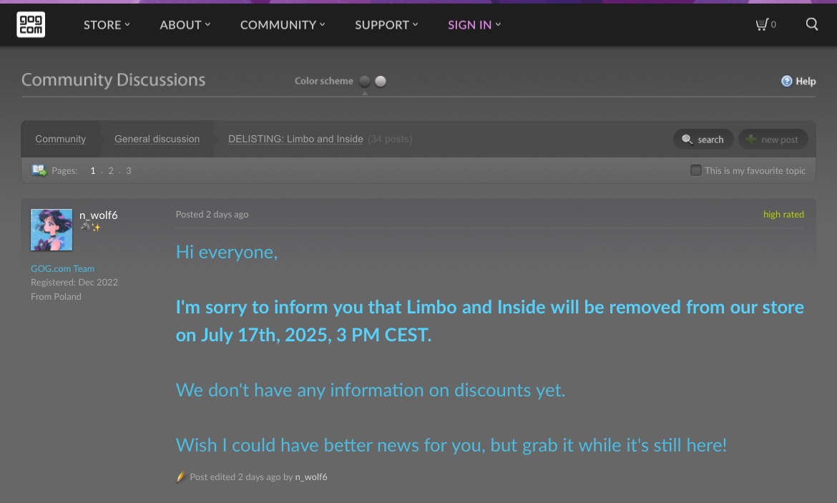The height and width of the screenshot is (503, 837).
Task: Go to page 3 of the thread
Action: [x=129, y=171]
